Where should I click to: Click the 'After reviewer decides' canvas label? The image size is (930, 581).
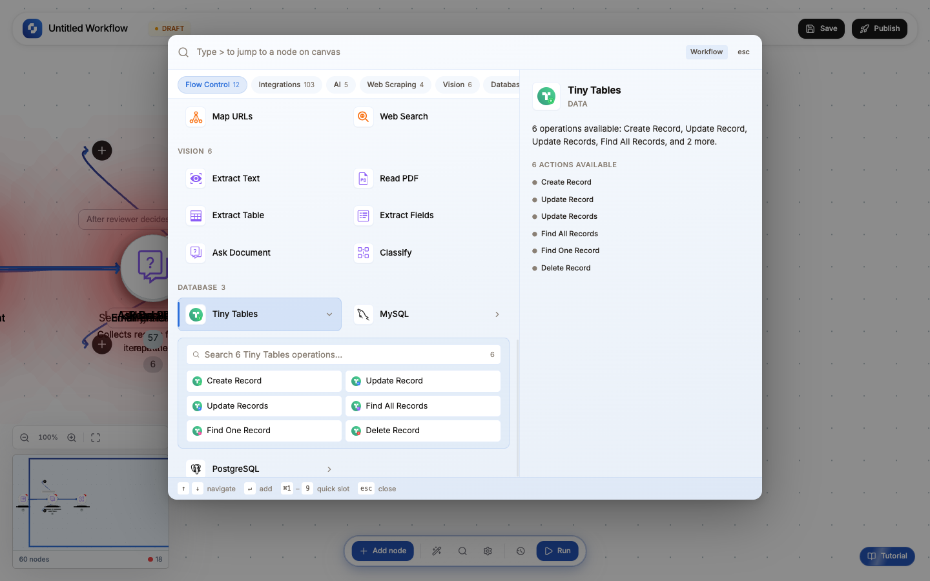(125, 219)
